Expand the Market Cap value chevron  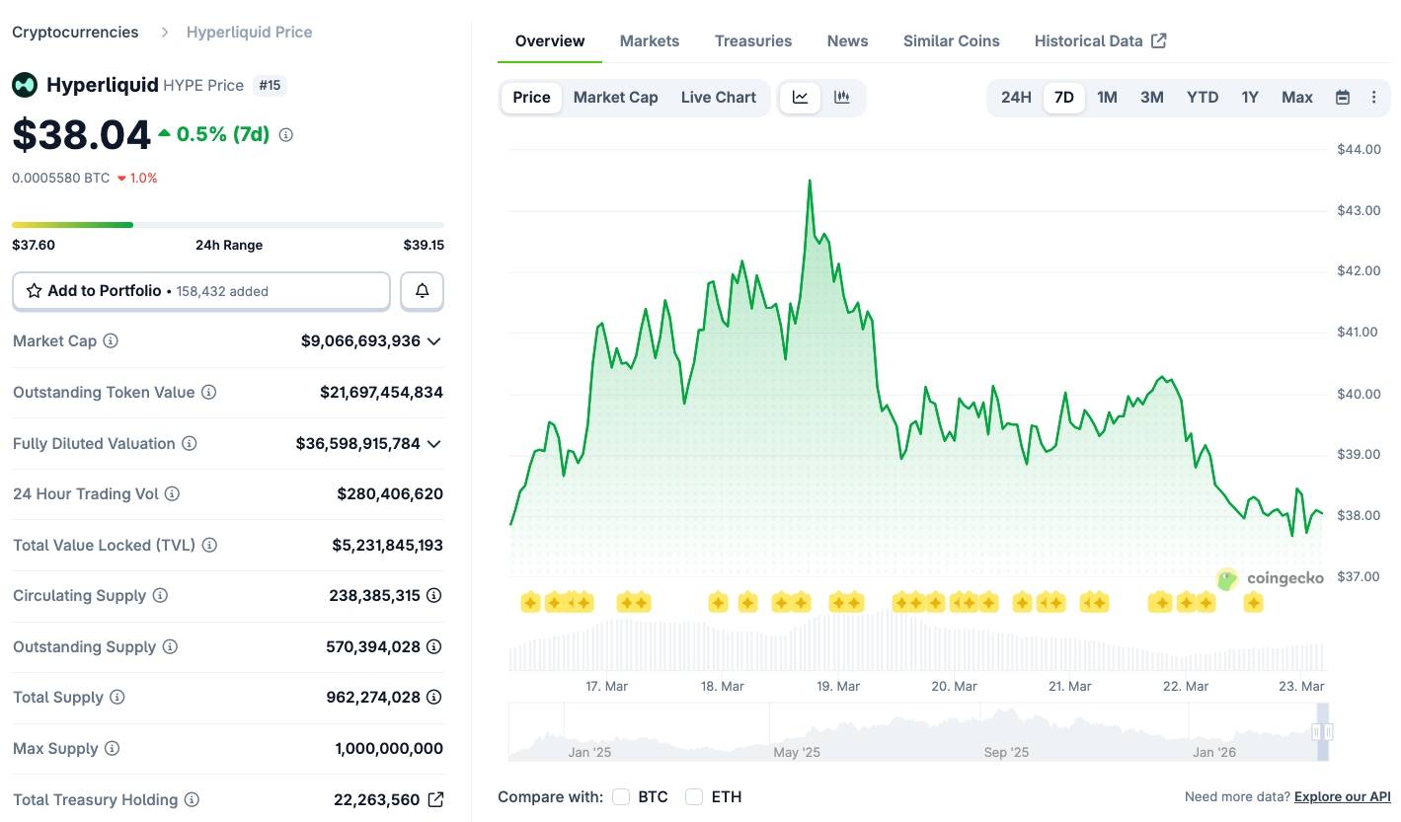pyautogui.click(x=432, y=341)
